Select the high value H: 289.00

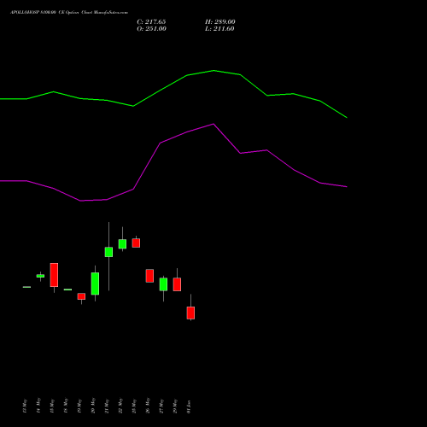click(220, 22)
